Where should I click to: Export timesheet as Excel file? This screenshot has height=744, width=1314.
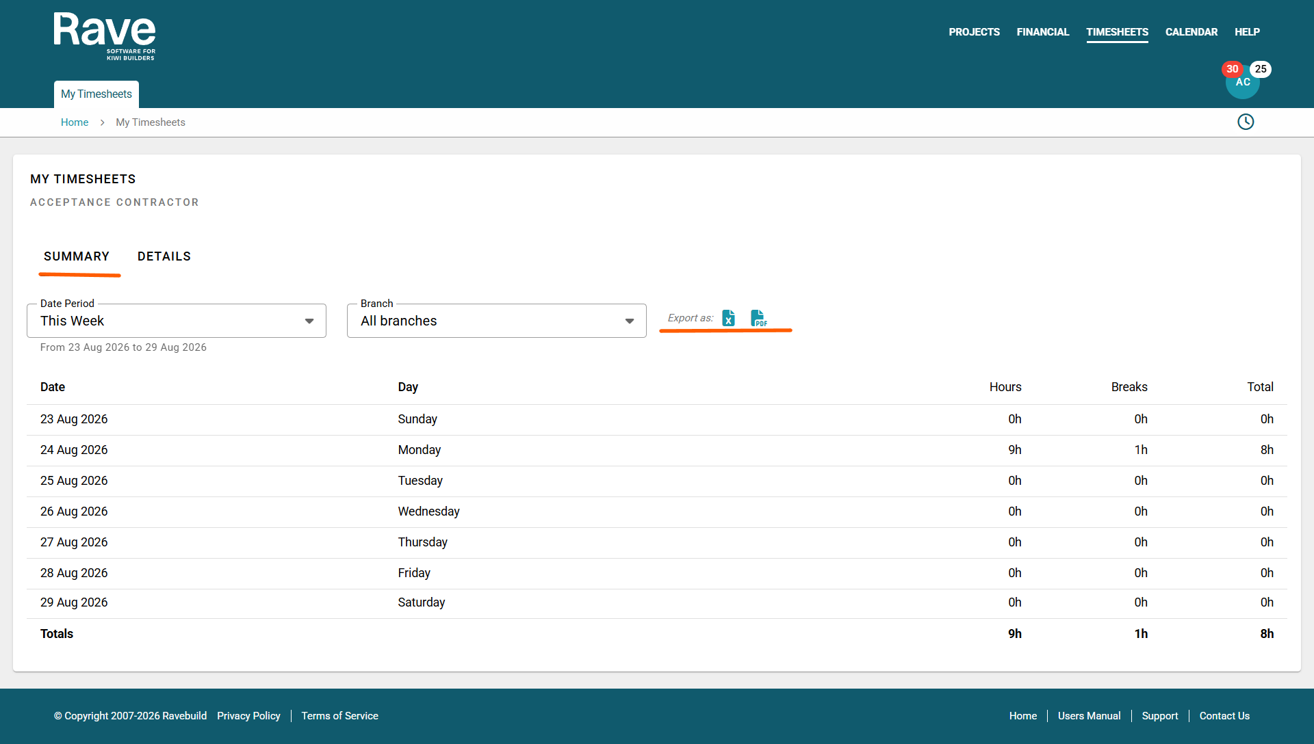[728, 318]
